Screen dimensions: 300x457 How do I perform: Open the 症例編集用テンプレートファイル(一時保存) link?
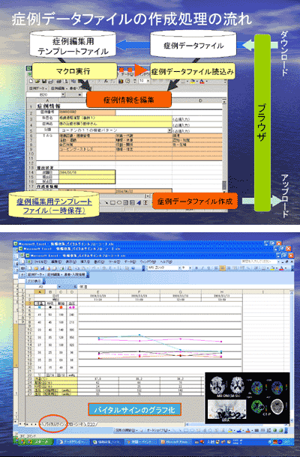(55, 206)
